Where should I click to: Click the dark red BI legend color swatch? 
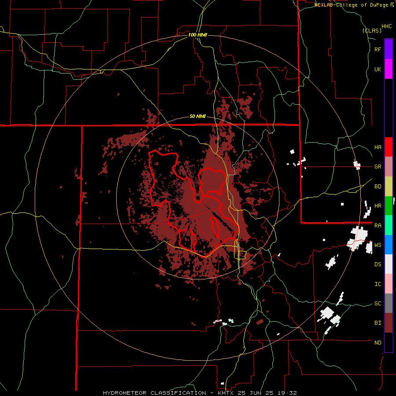pos(389,323)
